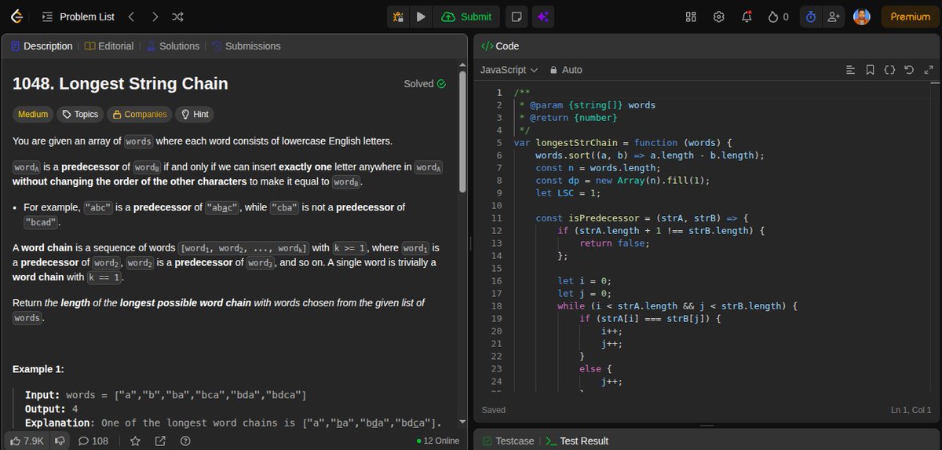Switch to the Submissions tab

point(246,46)
